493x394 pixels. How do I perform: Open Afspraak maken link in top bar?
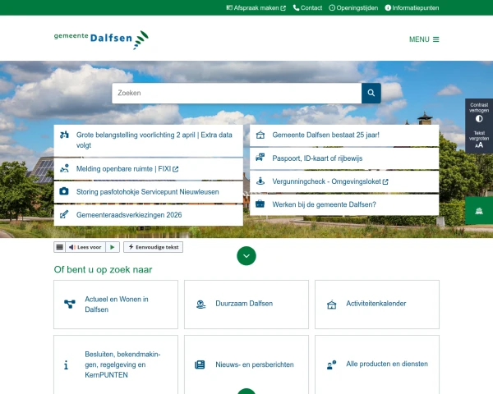(256, 8)
